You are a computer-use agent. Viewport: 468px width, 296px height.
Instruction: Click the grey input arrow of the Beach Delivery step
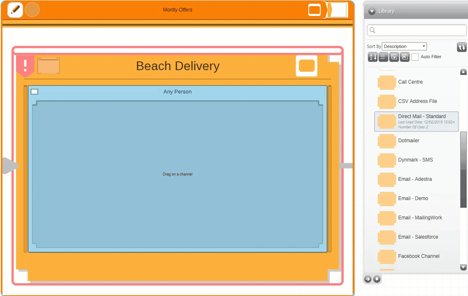click(x=10, y=166)
